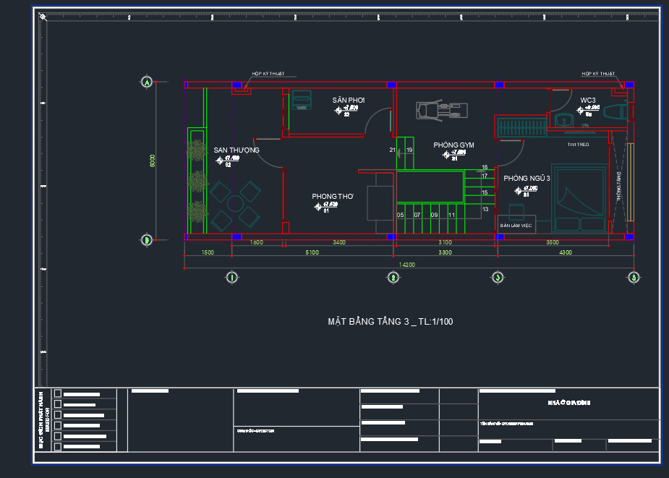Click a plant symbol on the SAN THƯỢNG terrace
669x478 pixels.
pyautogui.click(x=197, y=151)
